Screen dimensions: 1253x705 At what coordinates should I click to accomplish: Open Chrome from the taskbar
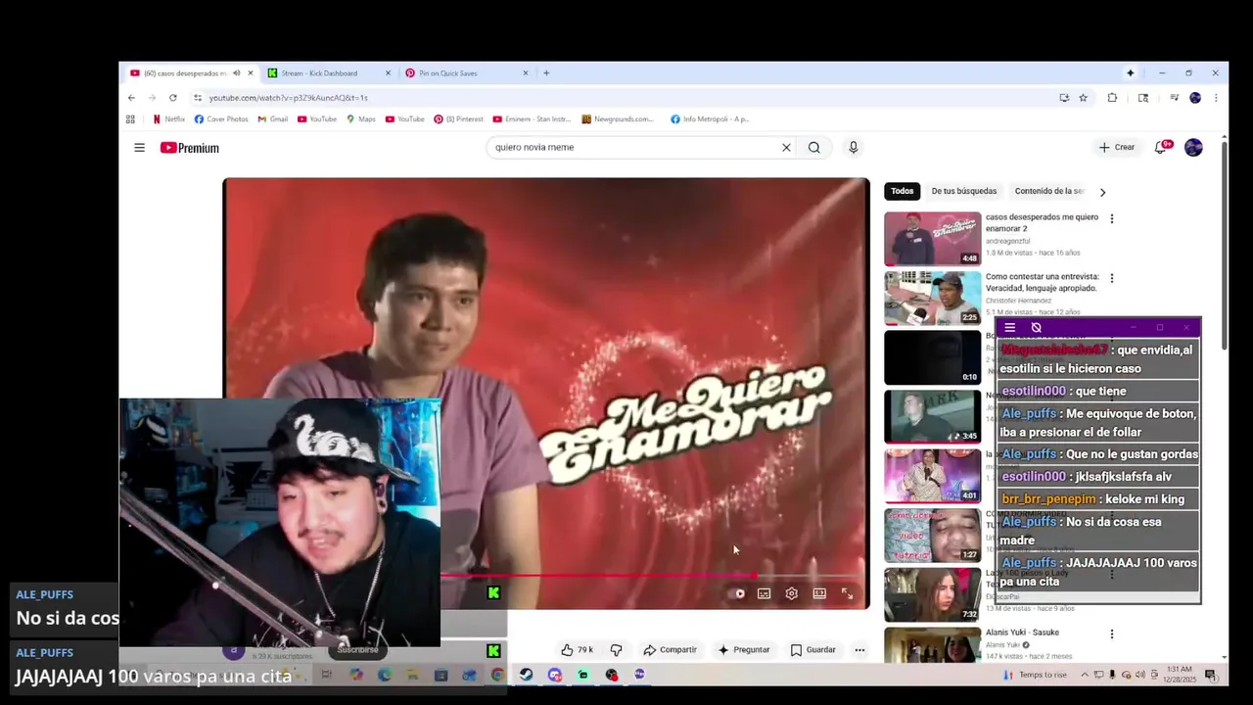point(497,675)
